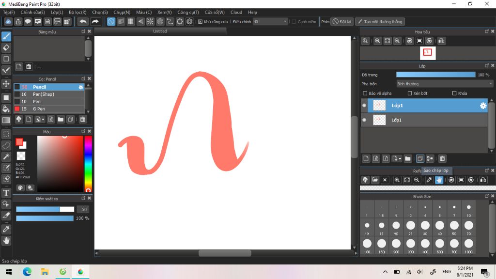Image resolution: width=496 pixels, height=279 pixels.
Task: Add a new folder in Layer panel
Action: (x=408, y=158)
